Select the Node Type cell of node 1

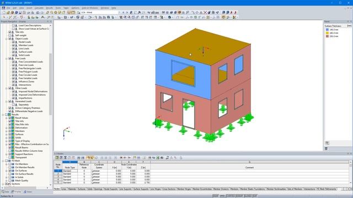[70, 171]
